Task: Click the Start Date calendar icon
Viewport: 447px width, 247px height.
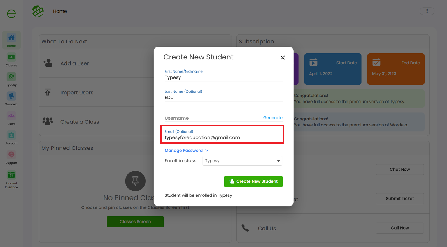Action: coord(313,62)
